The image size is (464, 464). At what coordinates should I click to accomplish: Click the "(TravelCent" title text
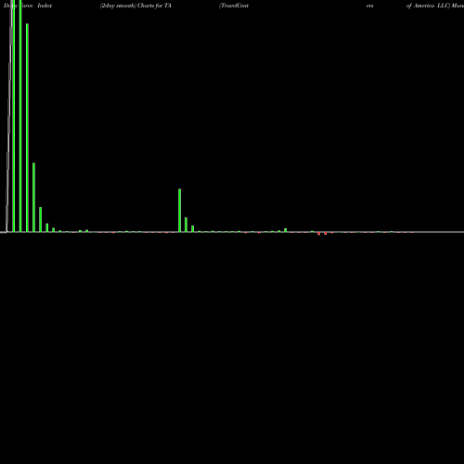pyautogui.click(x=234, y=6)
